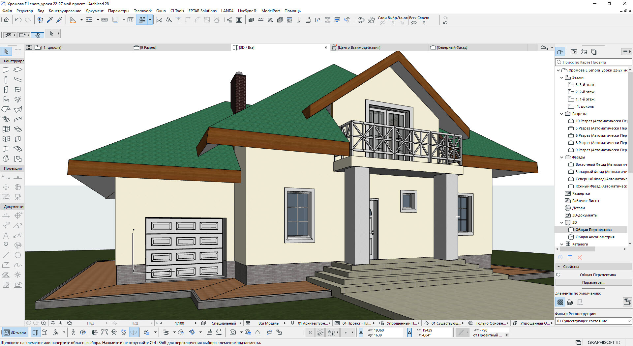Image resolution: width=633 pixels, height=346 pixels.
Task: Select the Circle drawing tool
Action: click(18, 255)
